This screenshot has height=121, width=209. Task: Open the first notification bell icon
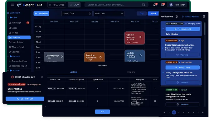[x=155, y=5]
